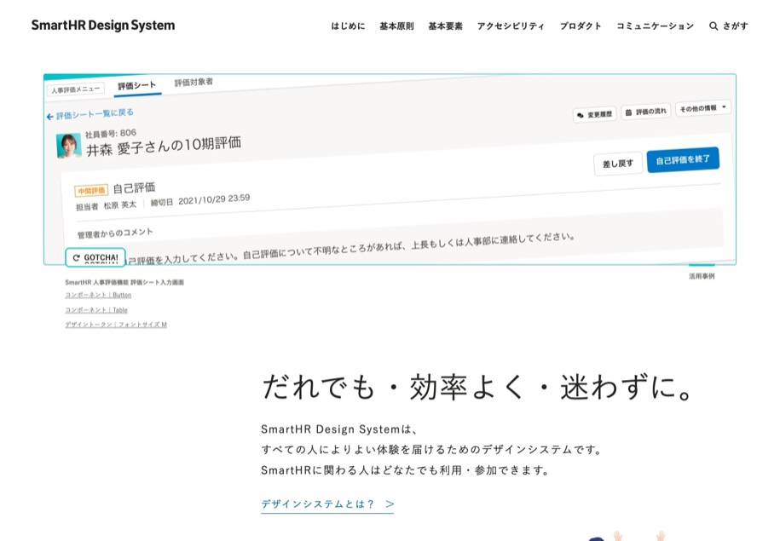The image size is (780, 541).
Task: Click the headline だれでも・効率よく・迷わずに。
Action: point(478,388)
